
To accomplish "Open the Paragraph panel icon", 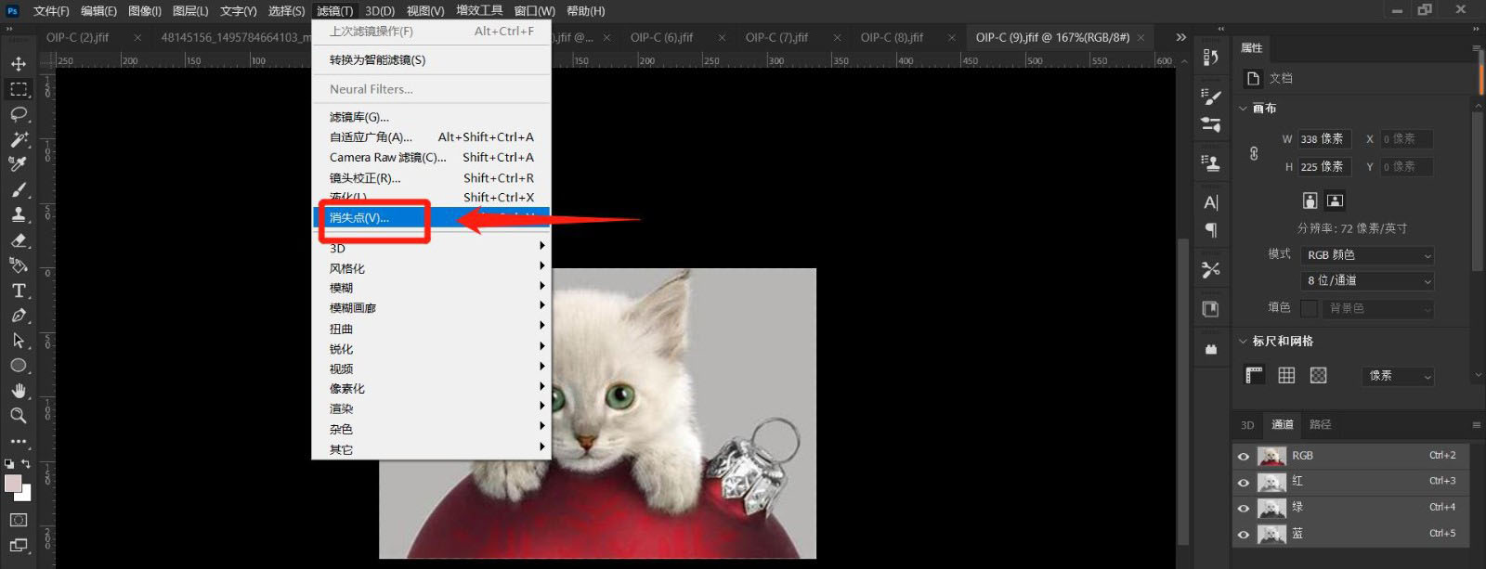I will click(x=1210, y=230).
